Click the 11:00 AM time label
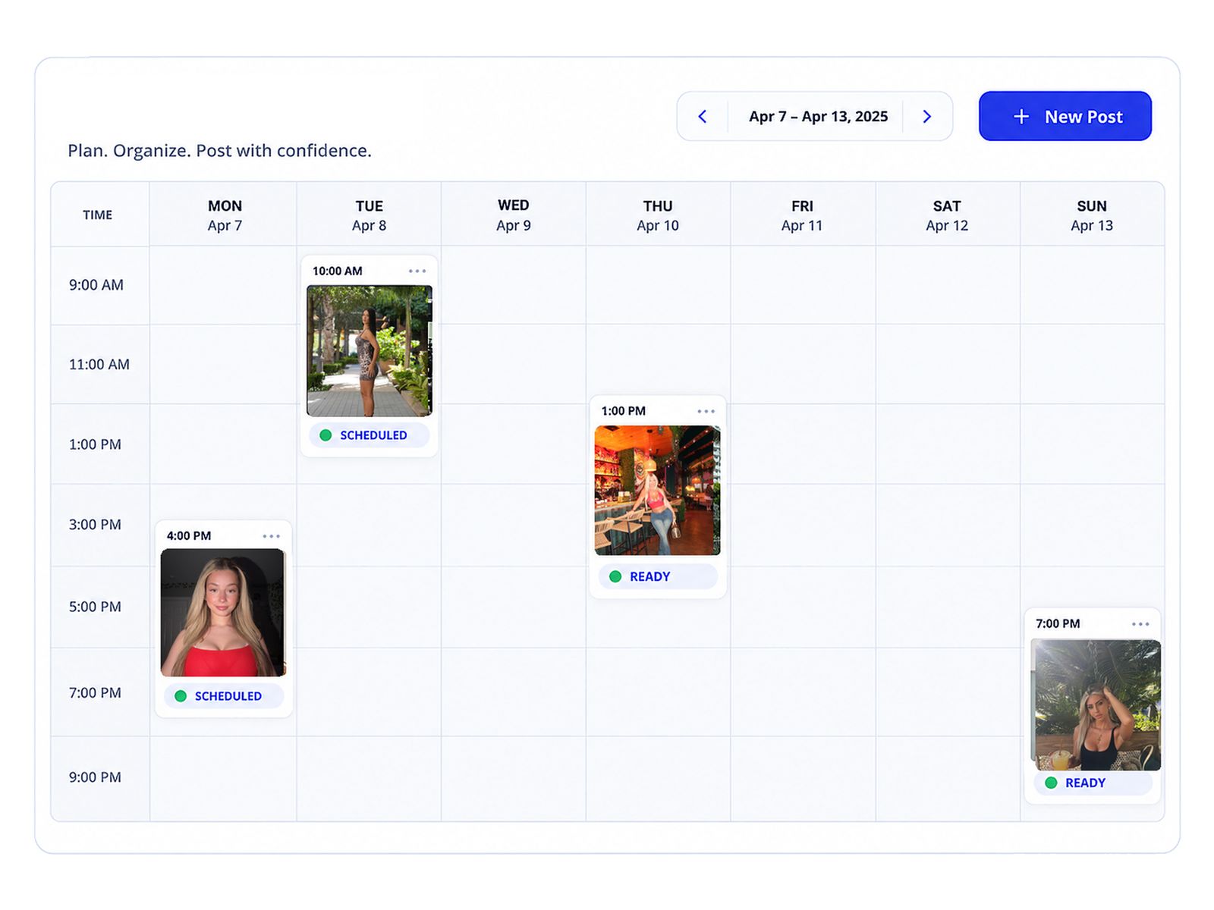This screenshot has width=1214, height=910. click(x=99, y=365)
